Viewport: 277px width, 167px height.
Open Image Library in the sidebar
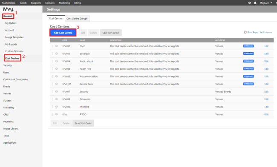click(x=11, y=129)
